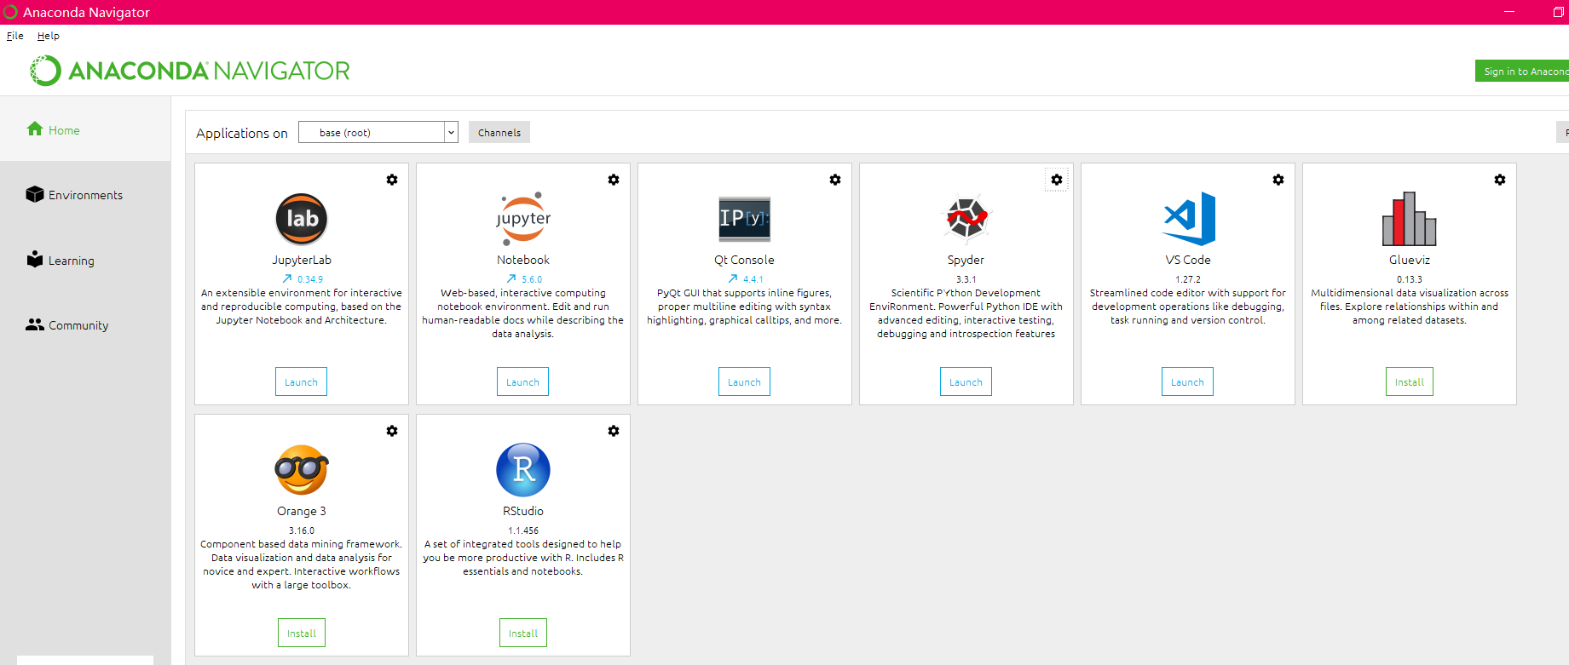This screenshot has width=1569, height=665.
Task: Click the Home house icon in sidebar
Action: click(x=35, y=129)
